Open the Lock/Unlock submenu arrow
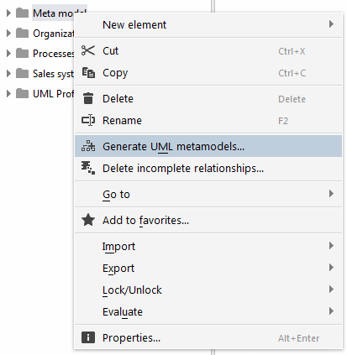Screen dimensions: 347x355 point(331,290)
